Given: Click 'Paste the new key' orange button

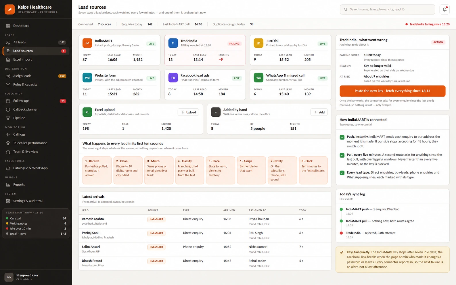Looking at the screenshot, I should tap(392, 91).
